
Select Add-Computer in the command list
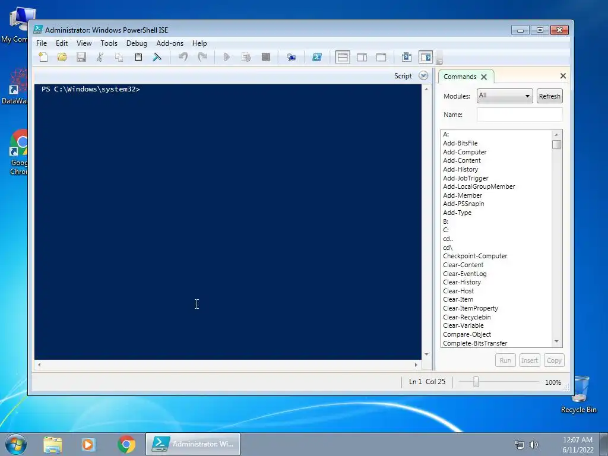click(x=464, y=152)
